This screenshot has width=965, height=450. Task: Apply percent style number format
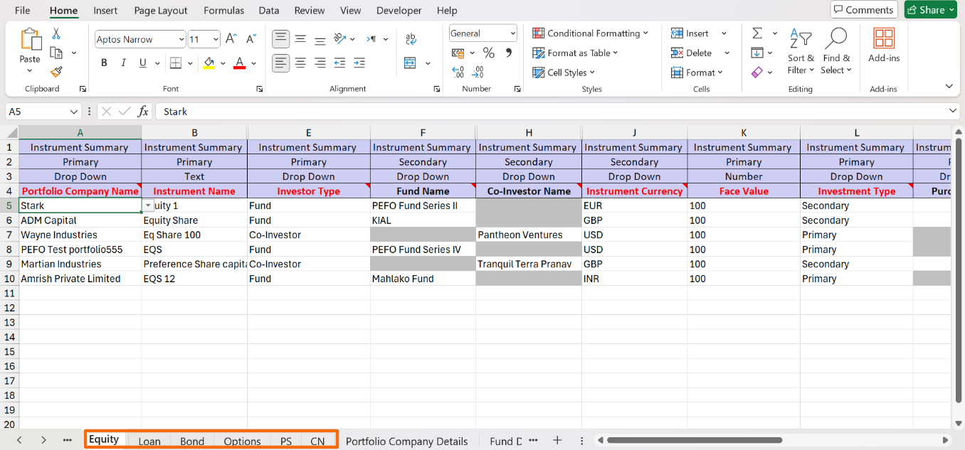click(x=488, y=53)
